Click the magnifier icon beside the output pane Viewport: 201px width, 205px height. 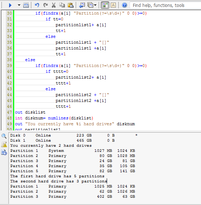tap(4, 136)
